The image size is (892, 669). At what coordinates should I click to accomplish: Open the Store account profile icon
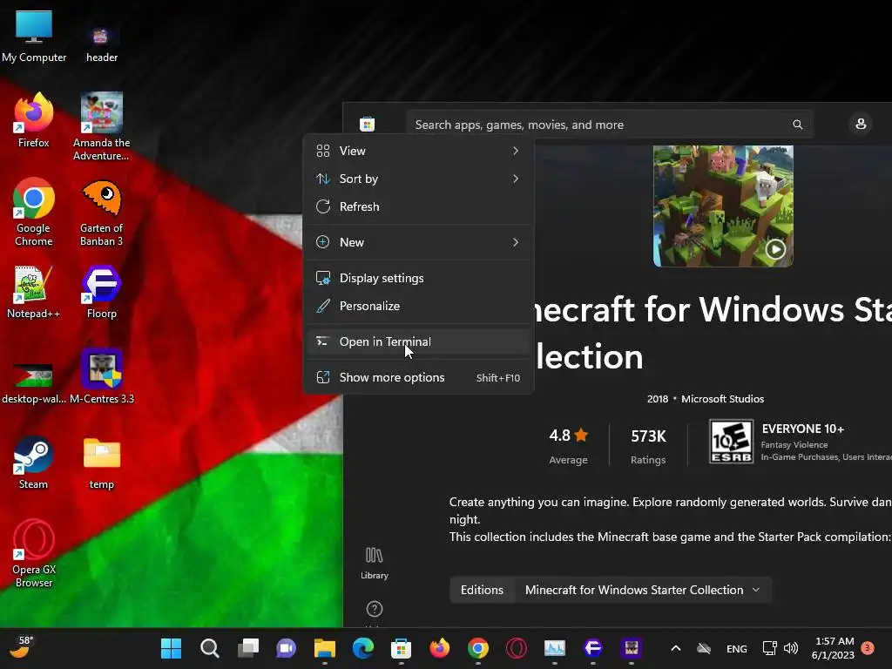click(x=861, y=124)
